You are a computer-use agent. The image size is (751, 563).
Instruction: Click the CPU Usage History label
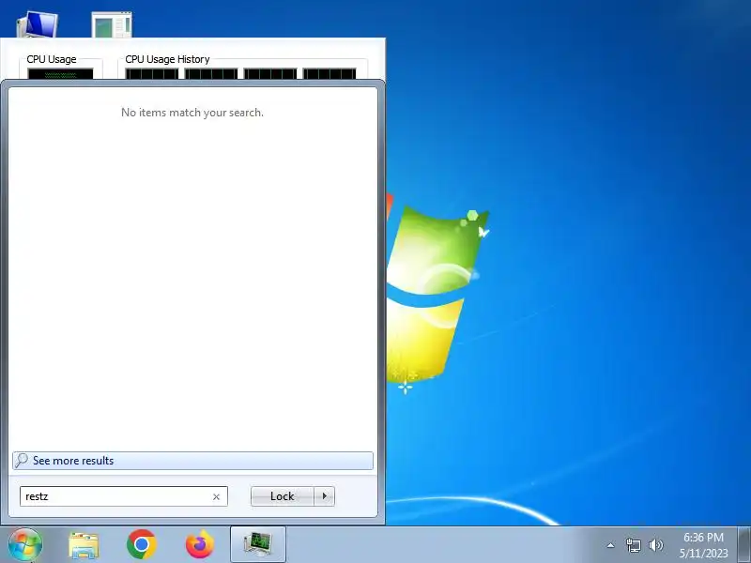click(167, 59)
